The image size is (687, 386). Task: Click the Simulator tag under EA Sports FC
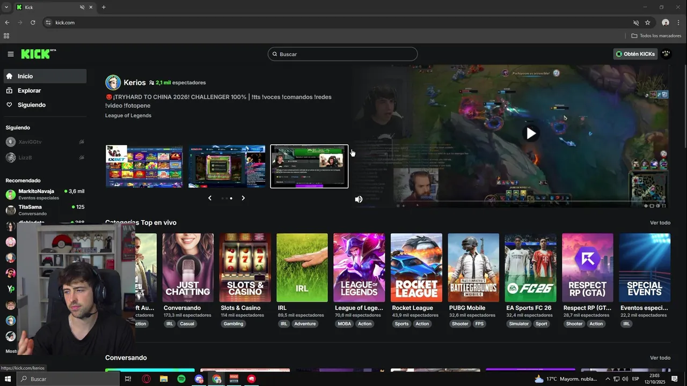519,324
